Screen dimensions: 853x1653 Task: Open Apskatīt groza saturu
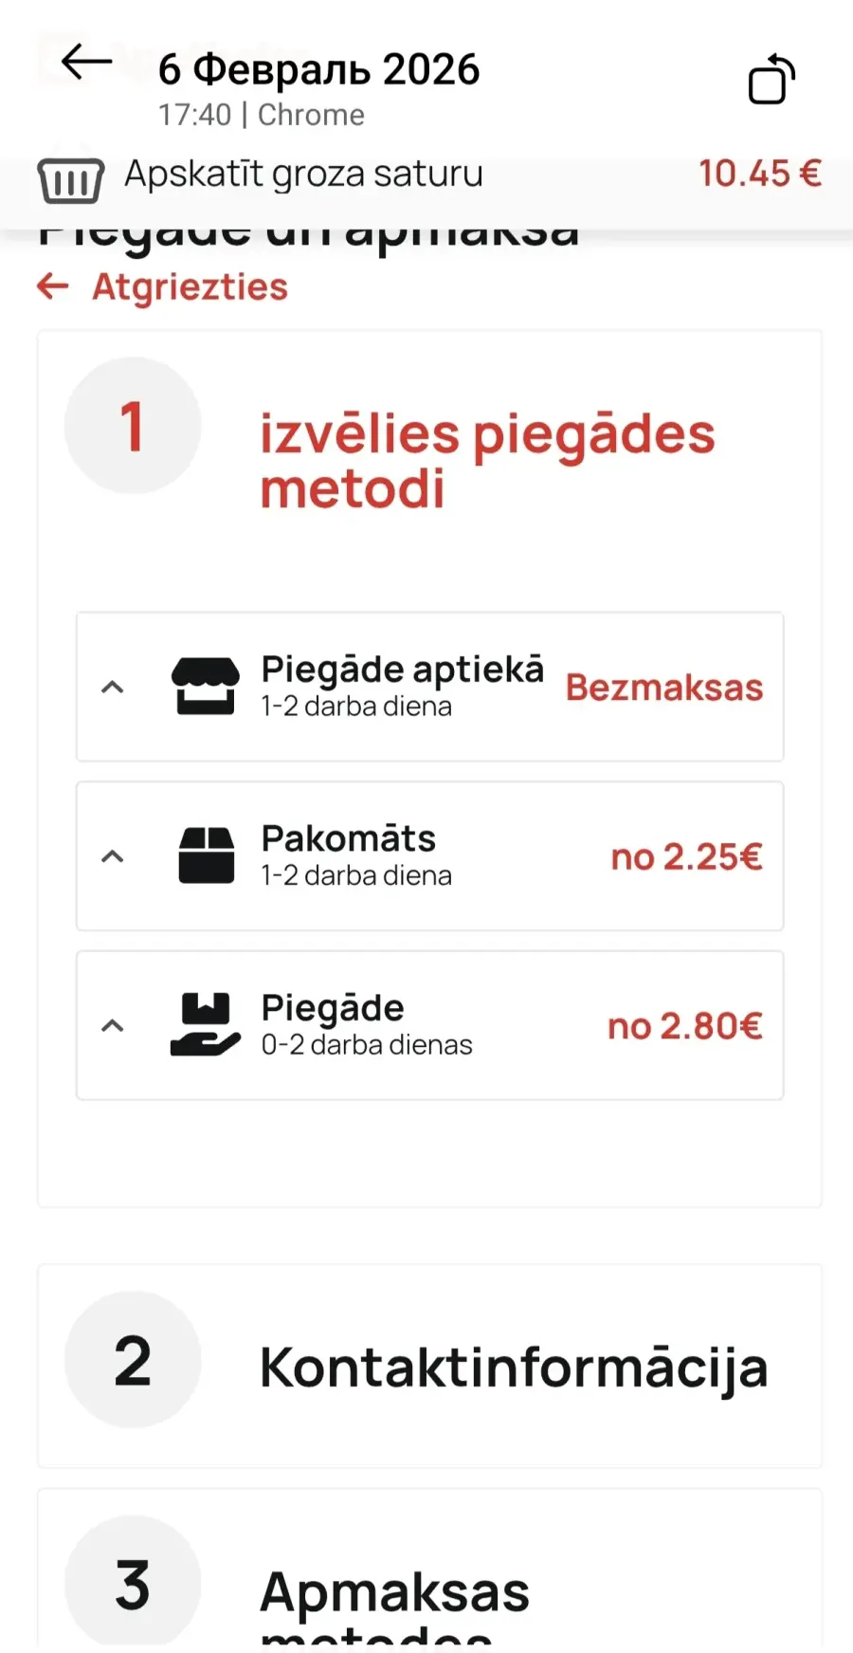[x=303, y=174]
